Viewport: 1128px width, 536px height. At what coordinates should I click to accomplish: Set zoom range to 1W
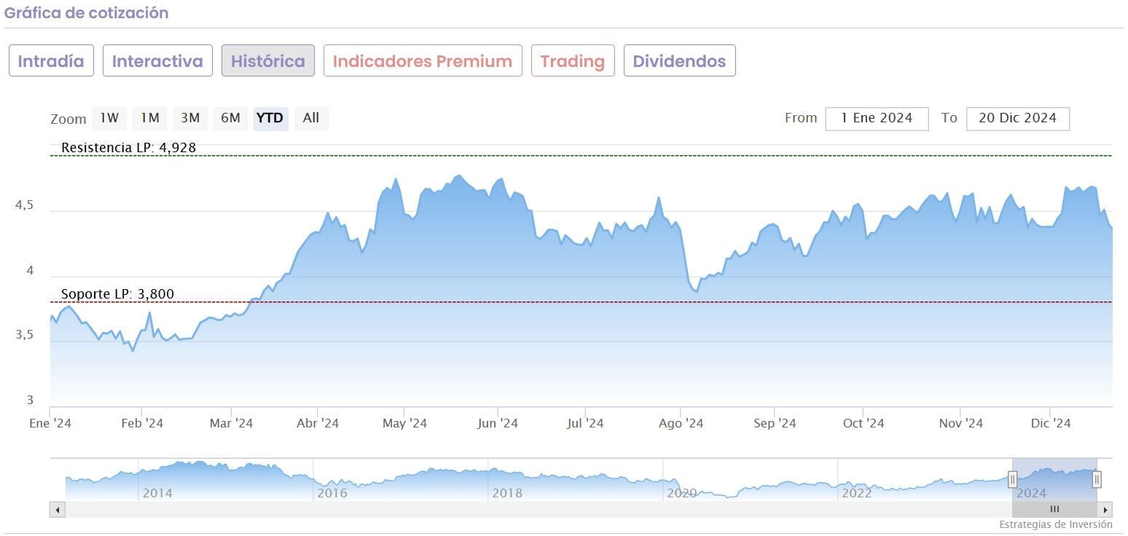point(109,118)
